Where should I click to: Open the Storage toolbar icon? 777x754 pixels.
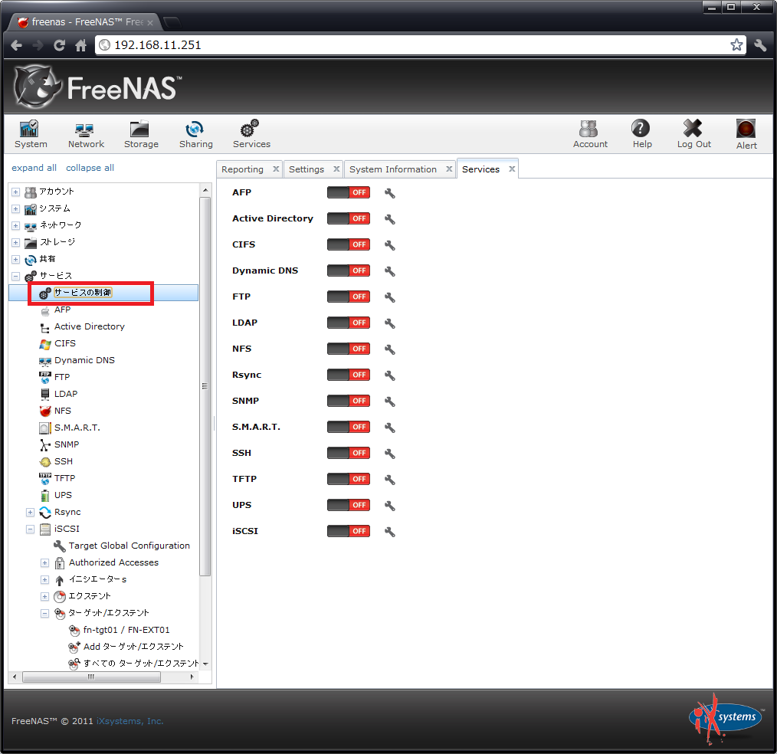point(141,134)
